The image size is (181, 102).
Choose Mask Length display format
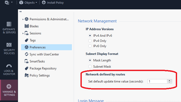(x=90, y=60)
